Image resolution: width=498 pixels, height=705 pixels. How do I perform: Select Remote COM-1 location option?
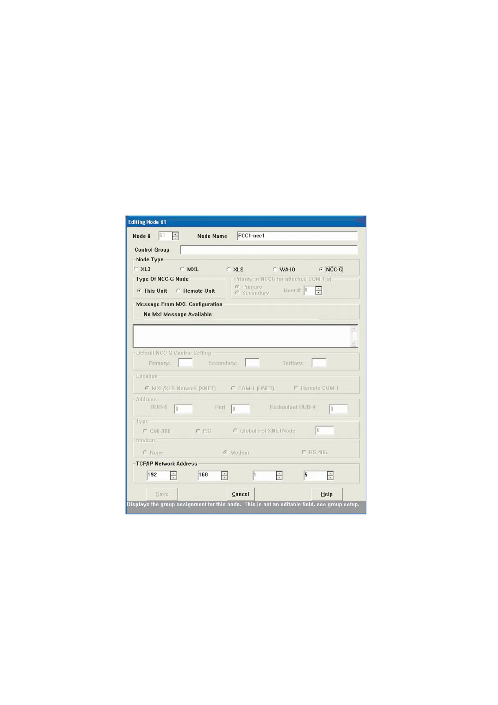[316, 388]
